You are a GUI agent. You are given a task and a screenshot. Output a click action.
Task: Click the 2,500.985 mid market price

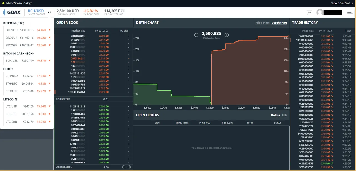(x=211, y=33)
